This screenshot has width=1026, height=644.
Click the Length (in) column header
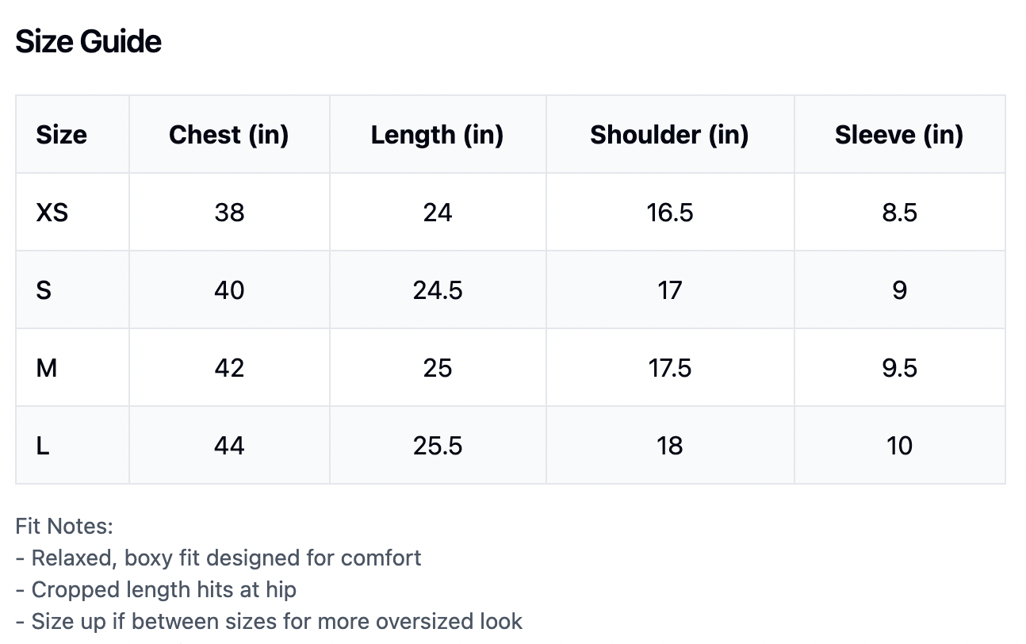click(437, 135)
